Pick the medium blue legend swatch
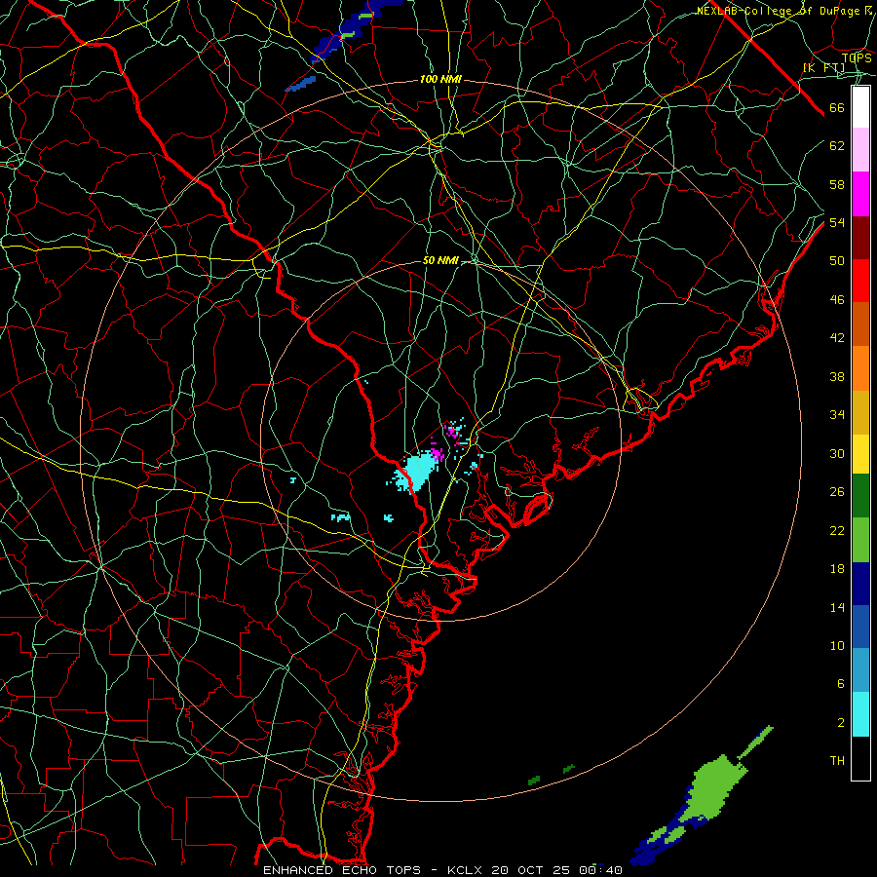The image size is (877, 877). point(860,627)
